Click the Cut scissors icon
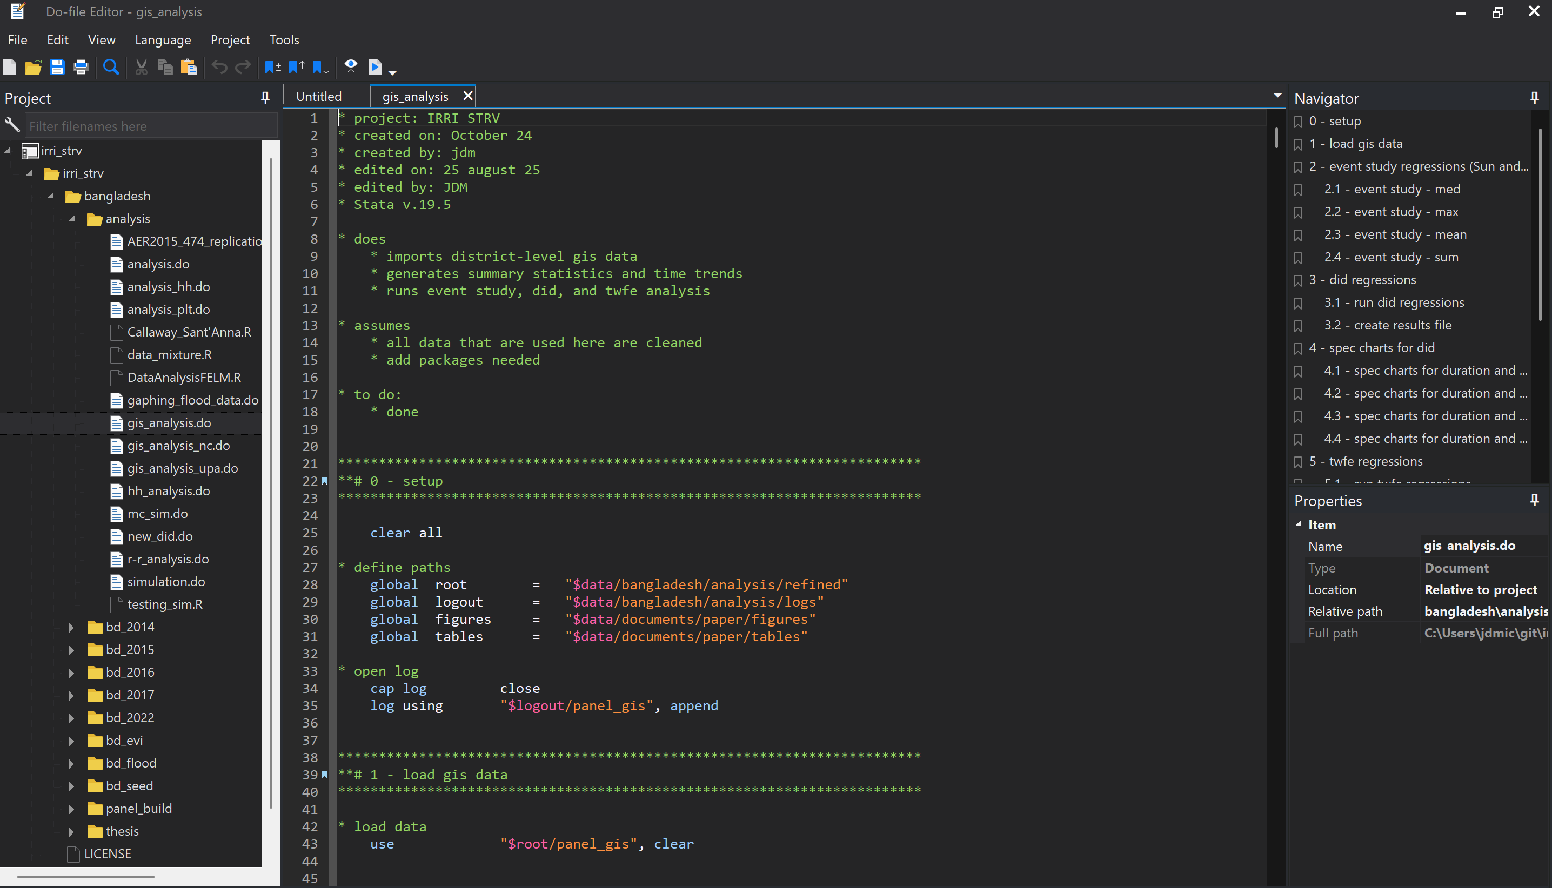Screen dimensions: 1552x888 tap(142, 67)
